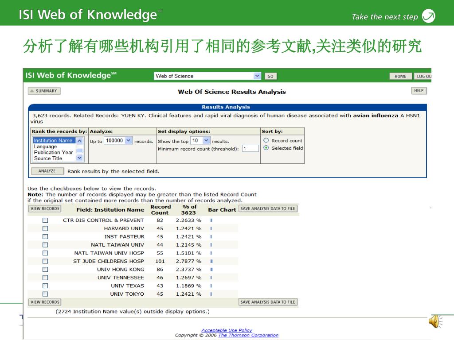
Task: Tick the UNIV TOKYO checkbox
Action: point(45,294)
